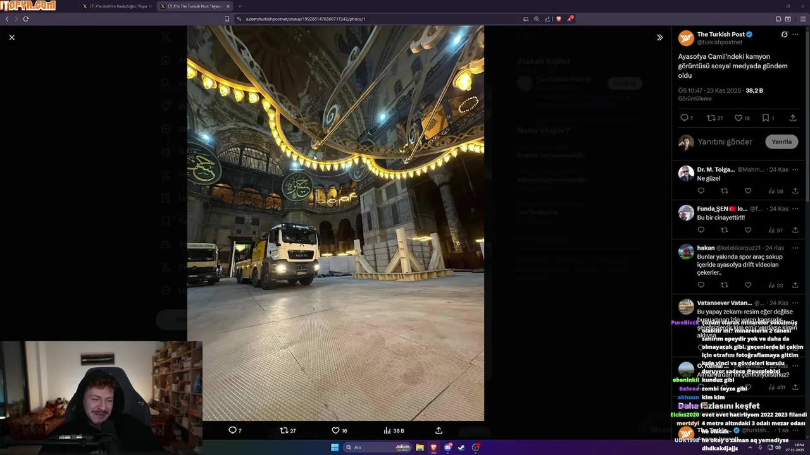Click share icon under the photo
This screenshot has height=455, width=810.
pos(439,430)
